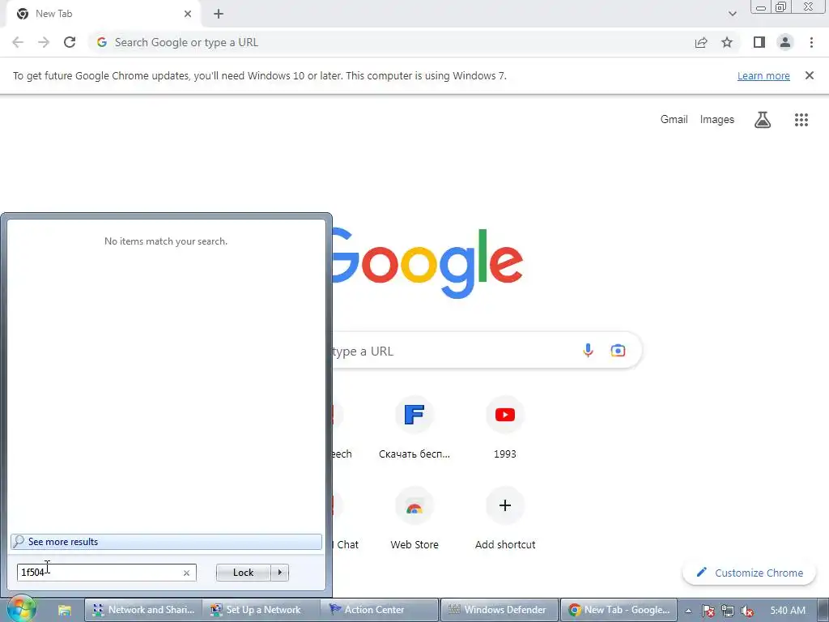Viewport: 829px width, 622px height.
Task: Open the 1993 YouTube shortcut
Action: 505,428
